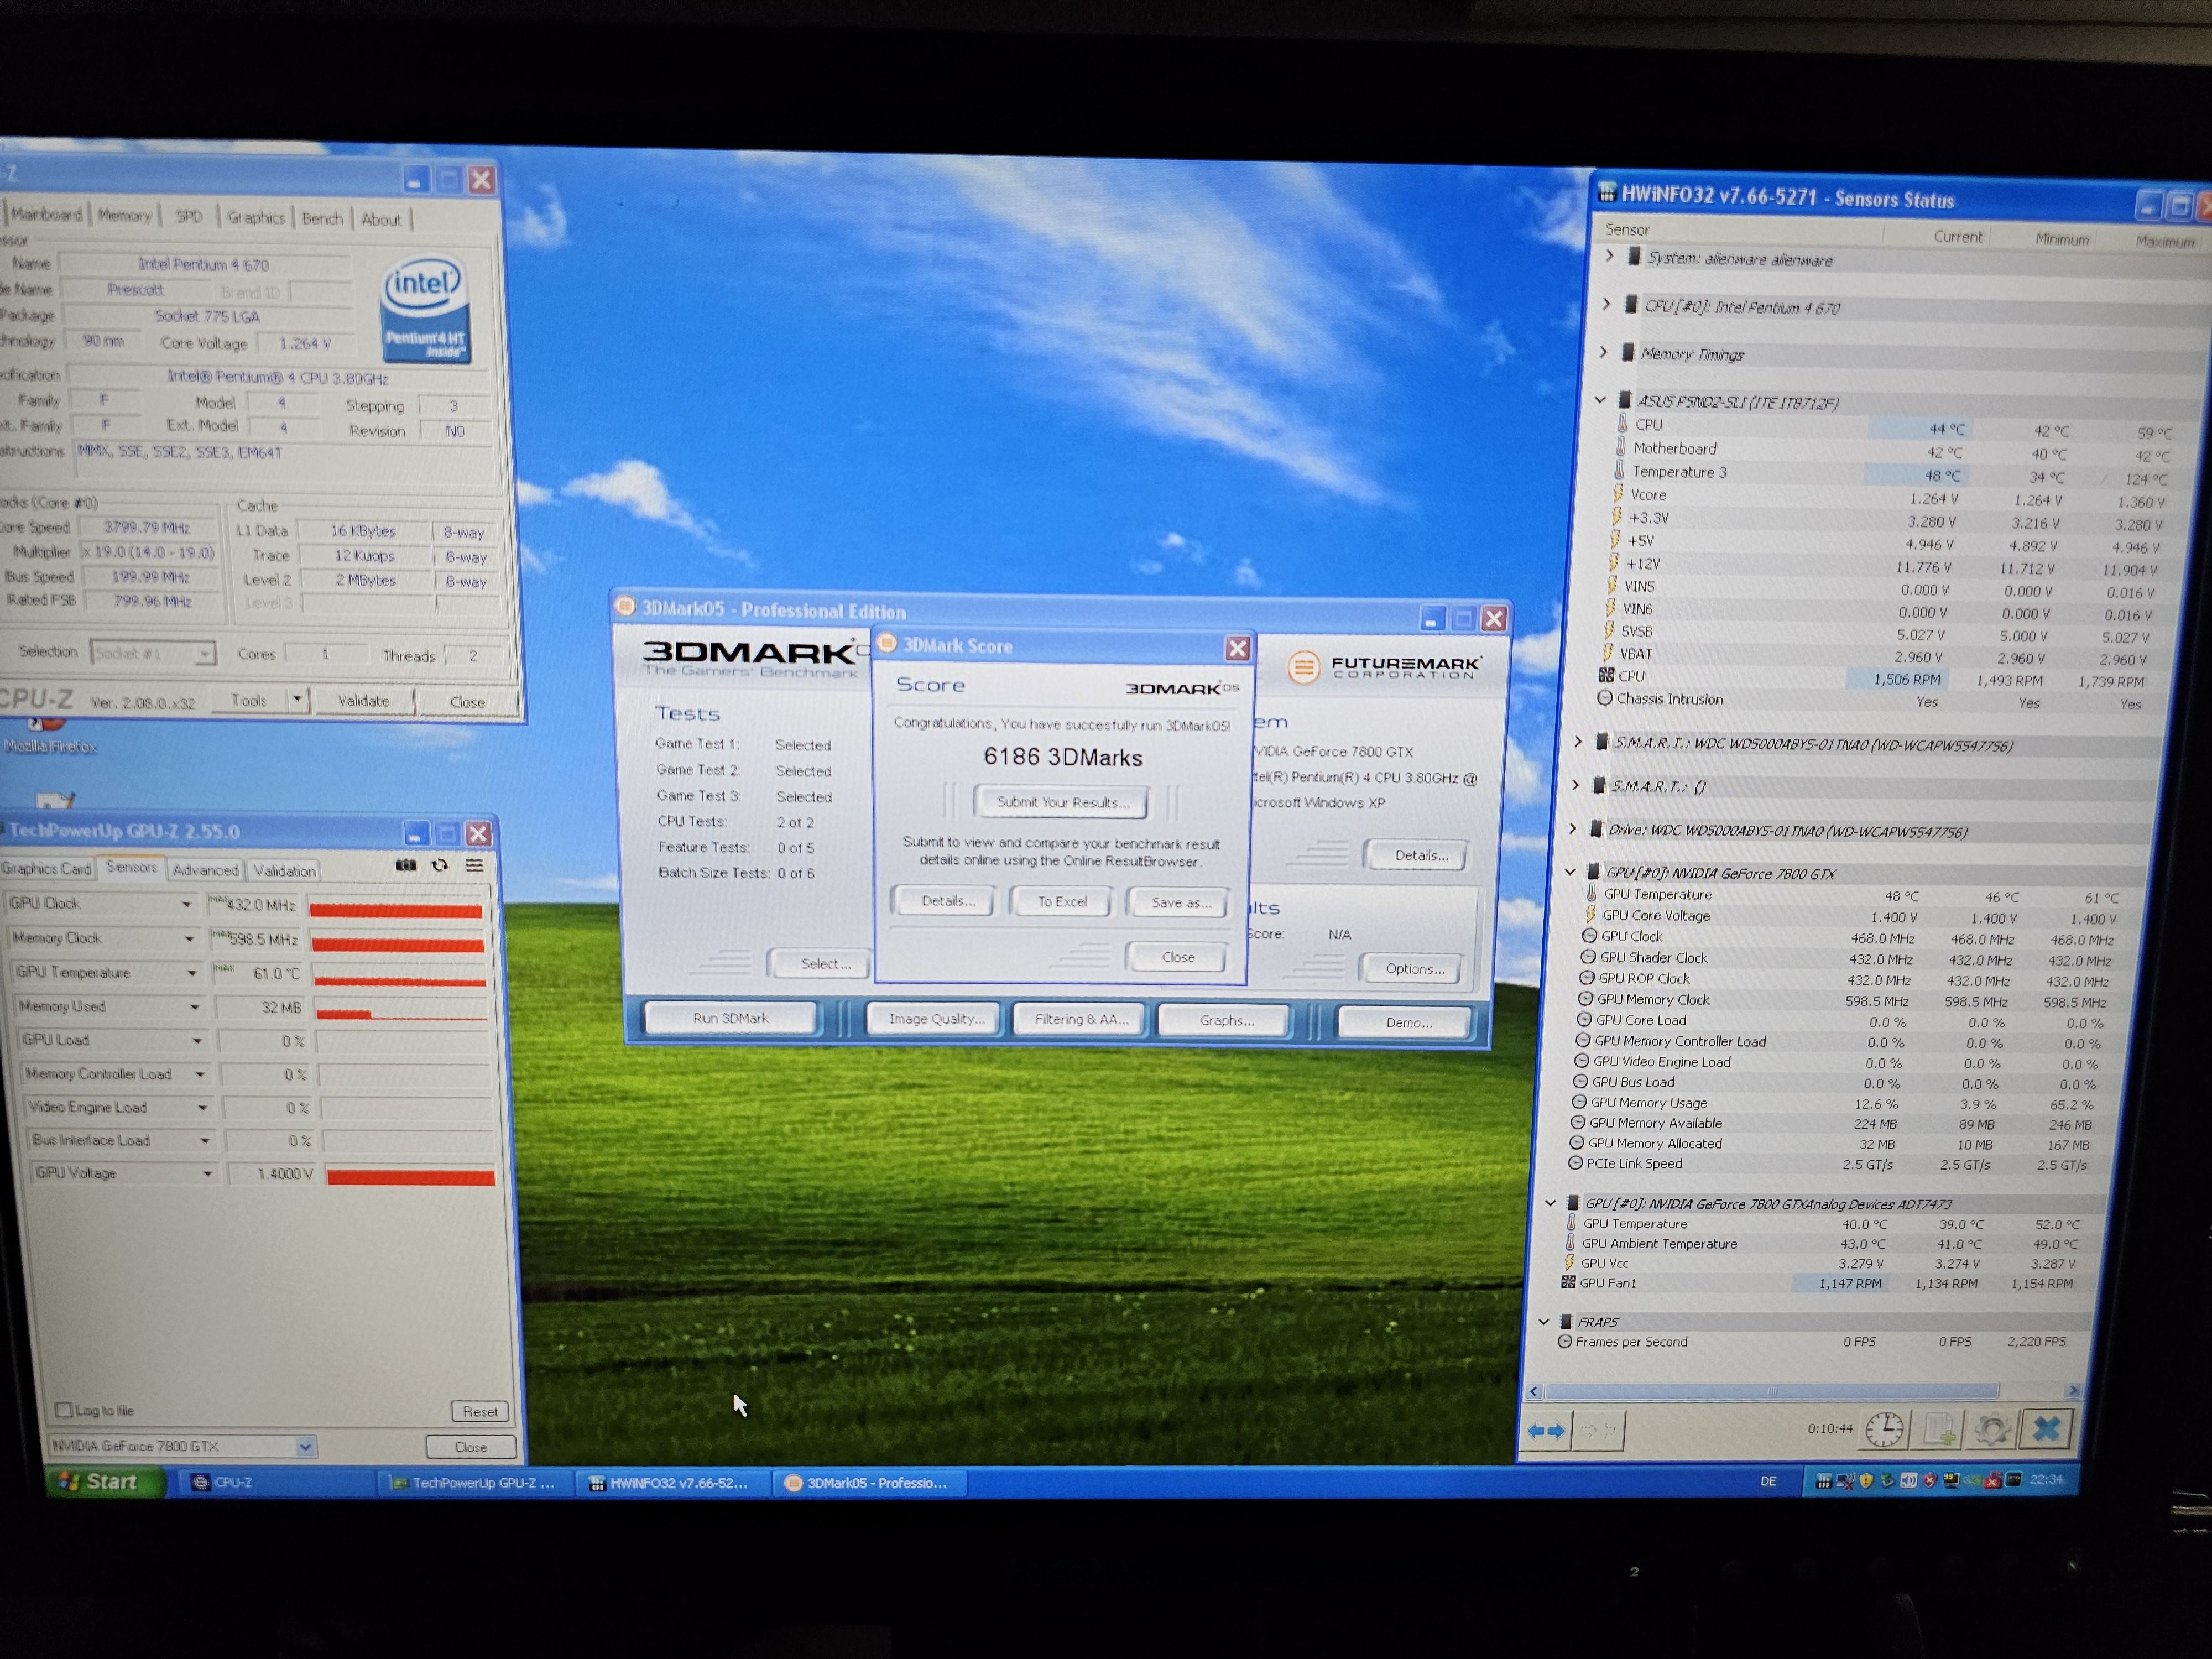Collapse FRAPS sensor group
This screenshot has width=2212, height=1659.
[x=1544, y=1321]
